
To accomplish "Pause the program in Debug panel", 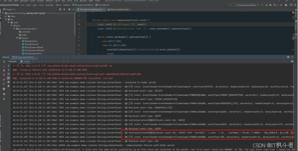I will click(4, 70).
